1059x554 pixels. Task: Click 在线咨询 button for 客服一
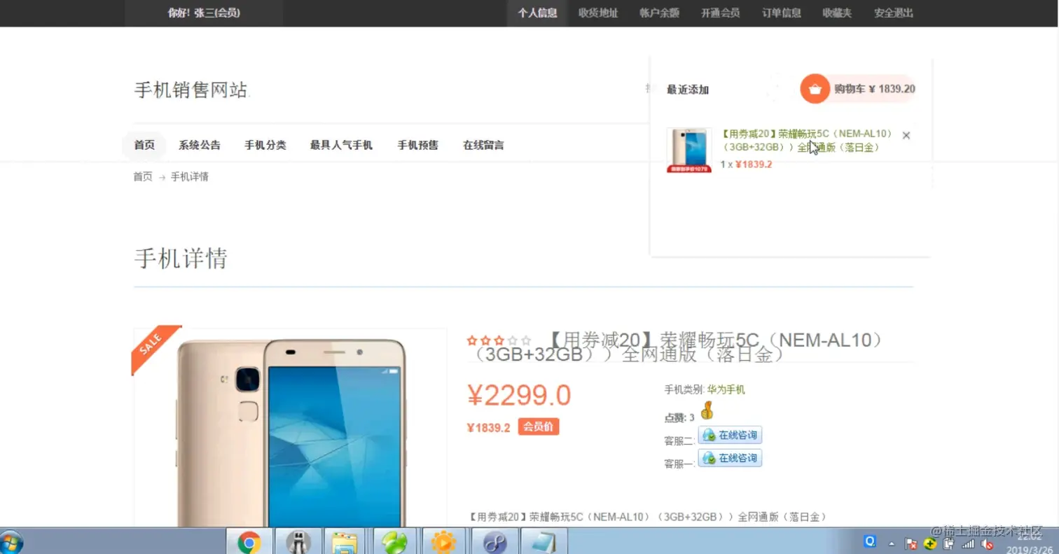click(730, 458)
